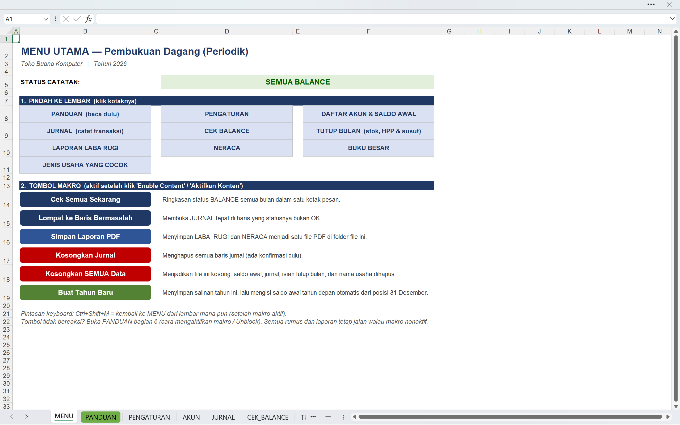
Task: Click the previous sheet navigation arrow
Action: click(11, 416)
